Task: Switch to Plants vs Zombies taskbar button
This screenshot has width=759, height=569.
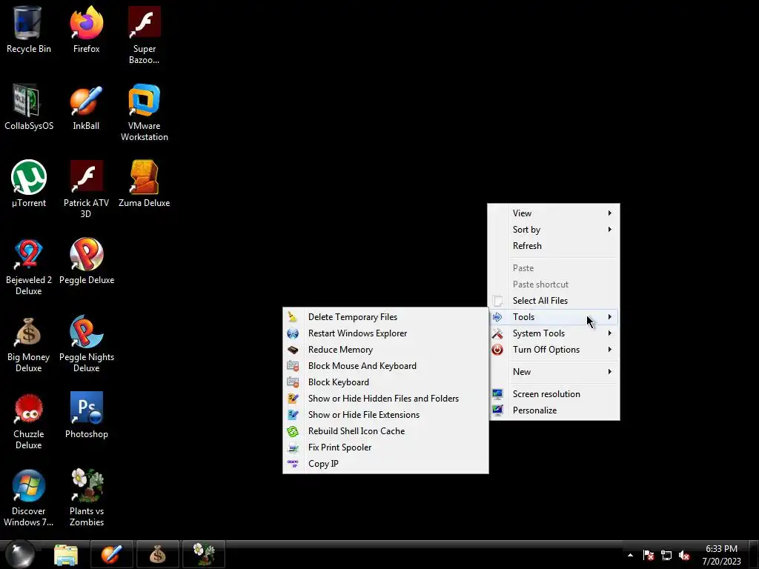Action: click(204, 554)
